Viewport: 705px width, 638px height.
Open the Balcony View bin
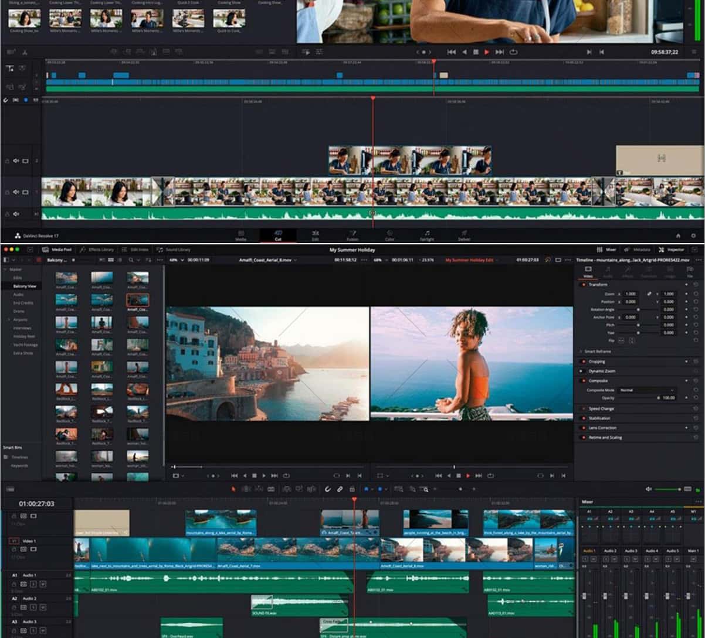pos(25,286)
